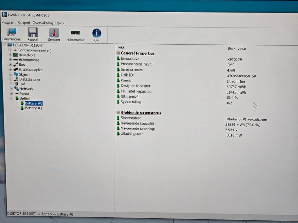Select Diskstasjoner tree item
This screenshot has height=223, width=298.
coord(30,79)
